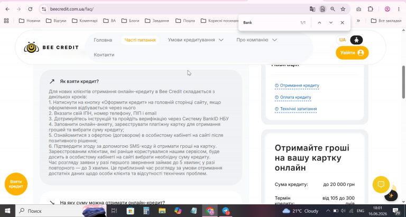Switch the site language with the UA button
The width and height of the screenshot is (406, 217).
[x=343, y=40]
